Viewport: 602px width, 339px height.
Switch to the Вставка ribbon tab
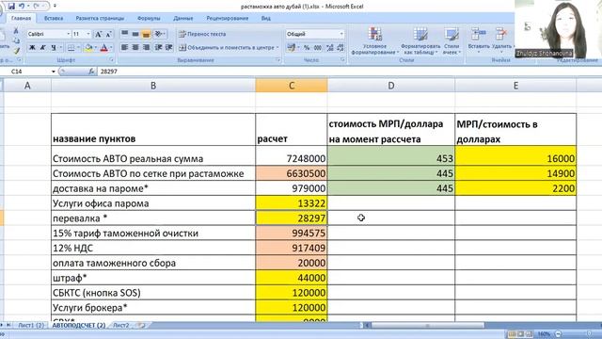point(54,18)
